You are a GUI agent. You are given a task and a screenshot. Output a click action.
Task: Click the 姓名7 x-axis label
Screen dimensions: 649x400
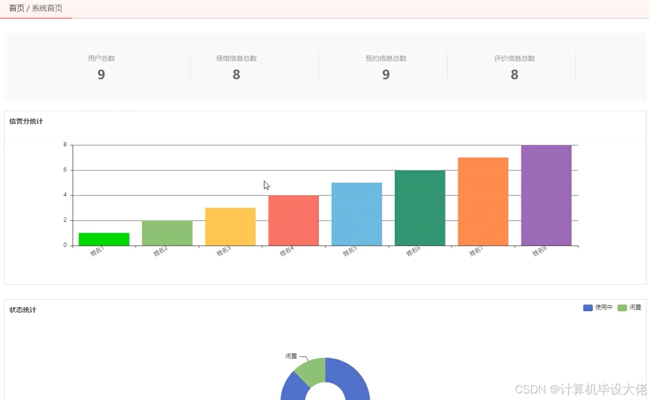[477, 251]
